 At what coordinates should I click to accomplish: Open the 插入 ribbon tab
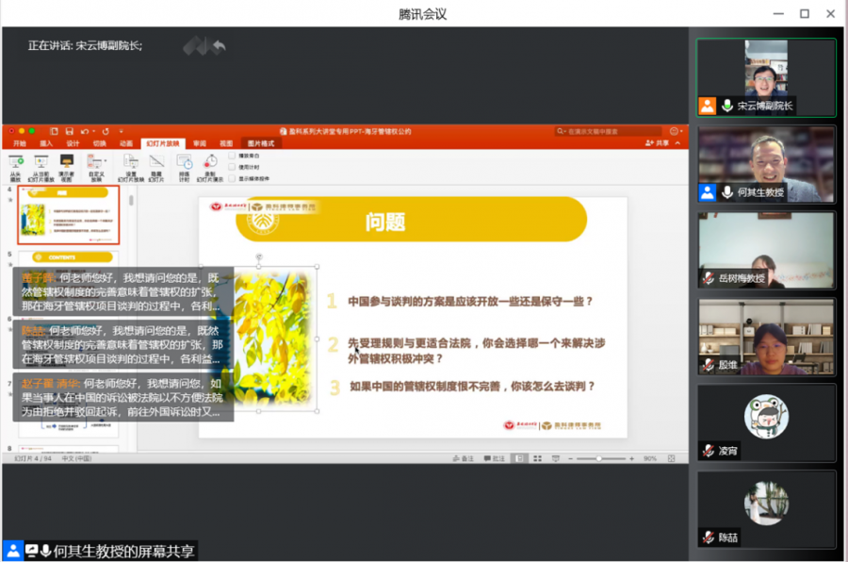45,143
